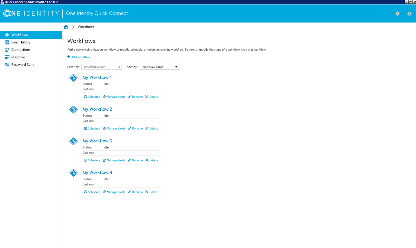Restore the Quick Connect Administration Console window

click(410, 2)
